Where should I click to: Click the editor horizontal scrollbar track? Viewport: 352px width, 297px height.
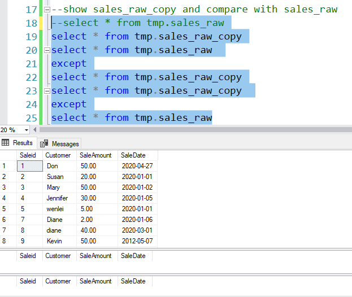point(195,130)
